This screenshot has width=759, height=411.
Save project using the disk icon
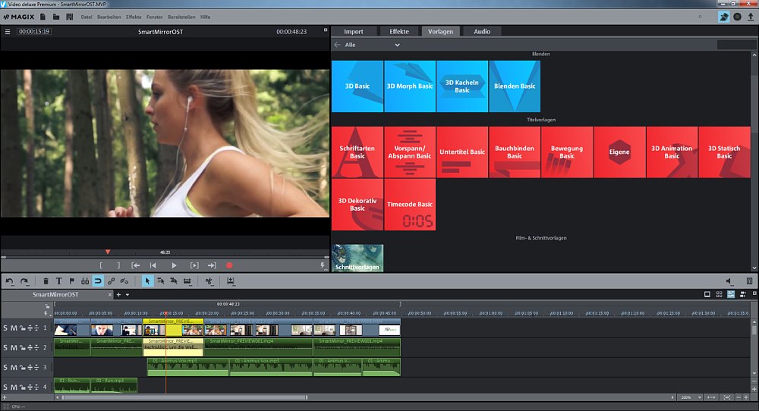pyautogui.click(x=70, y=17)
